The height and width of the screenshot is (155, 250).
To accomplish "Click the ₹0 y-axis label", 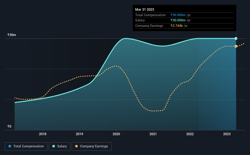I will tap(9, 126).
